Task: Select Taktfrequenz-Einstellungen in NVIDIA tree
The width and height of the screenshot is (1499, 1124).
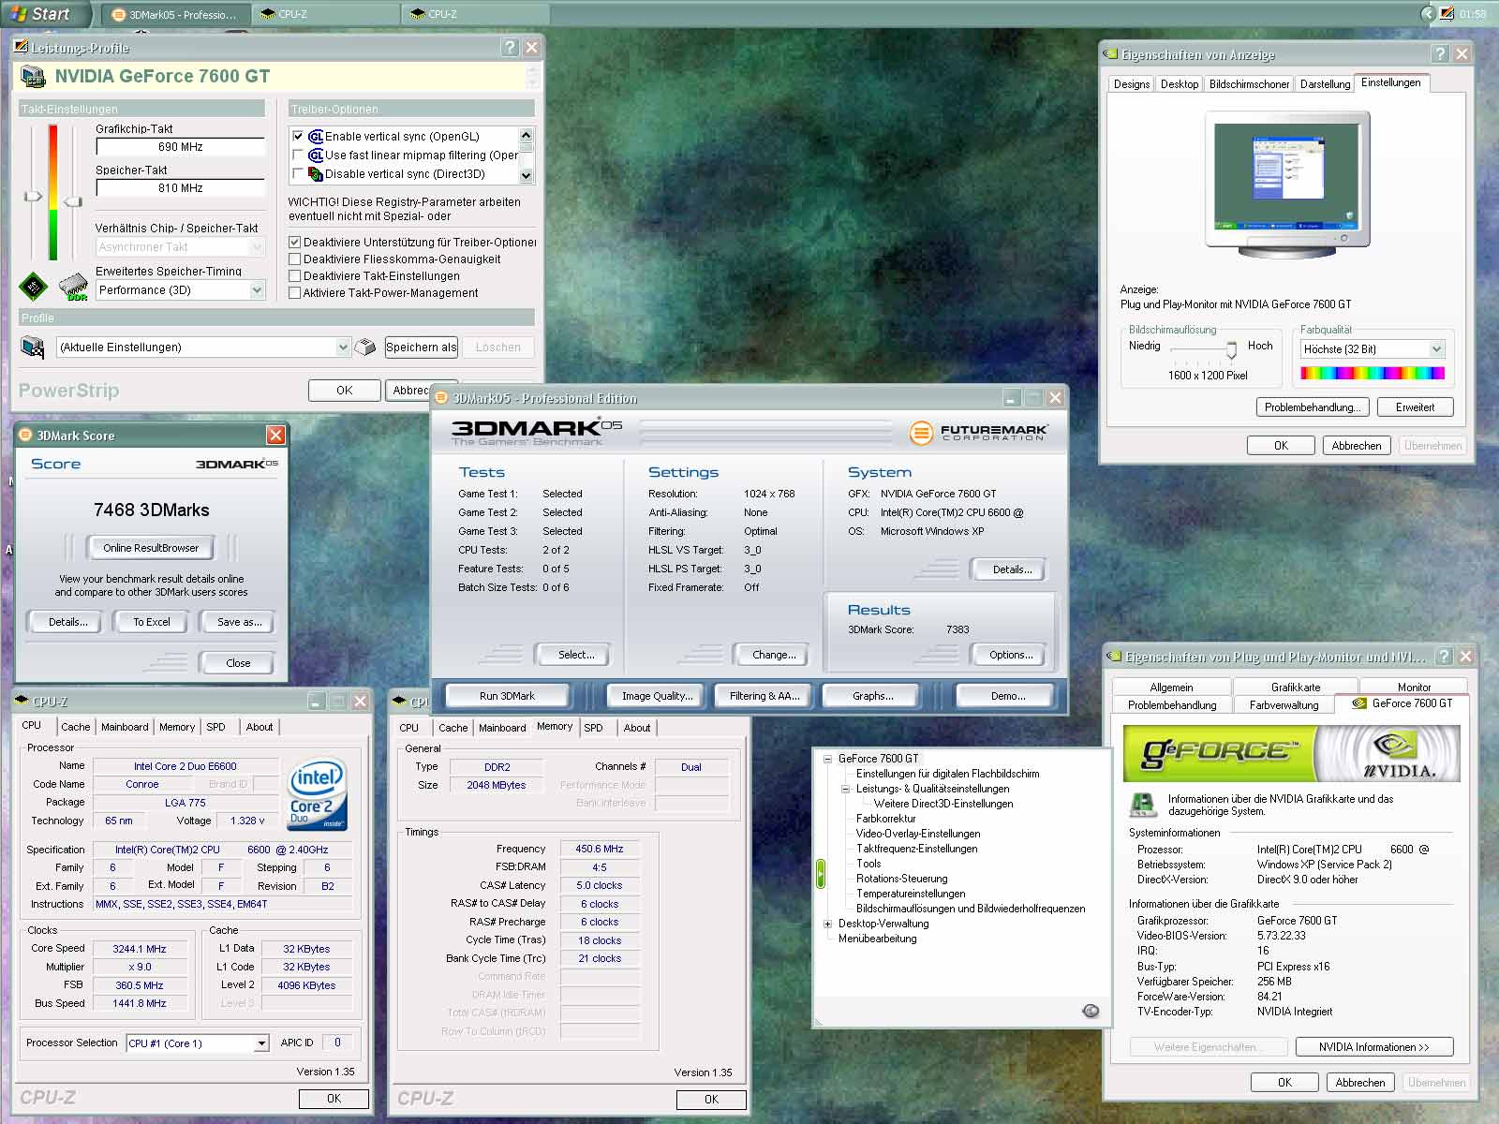Action: [916, 849]
